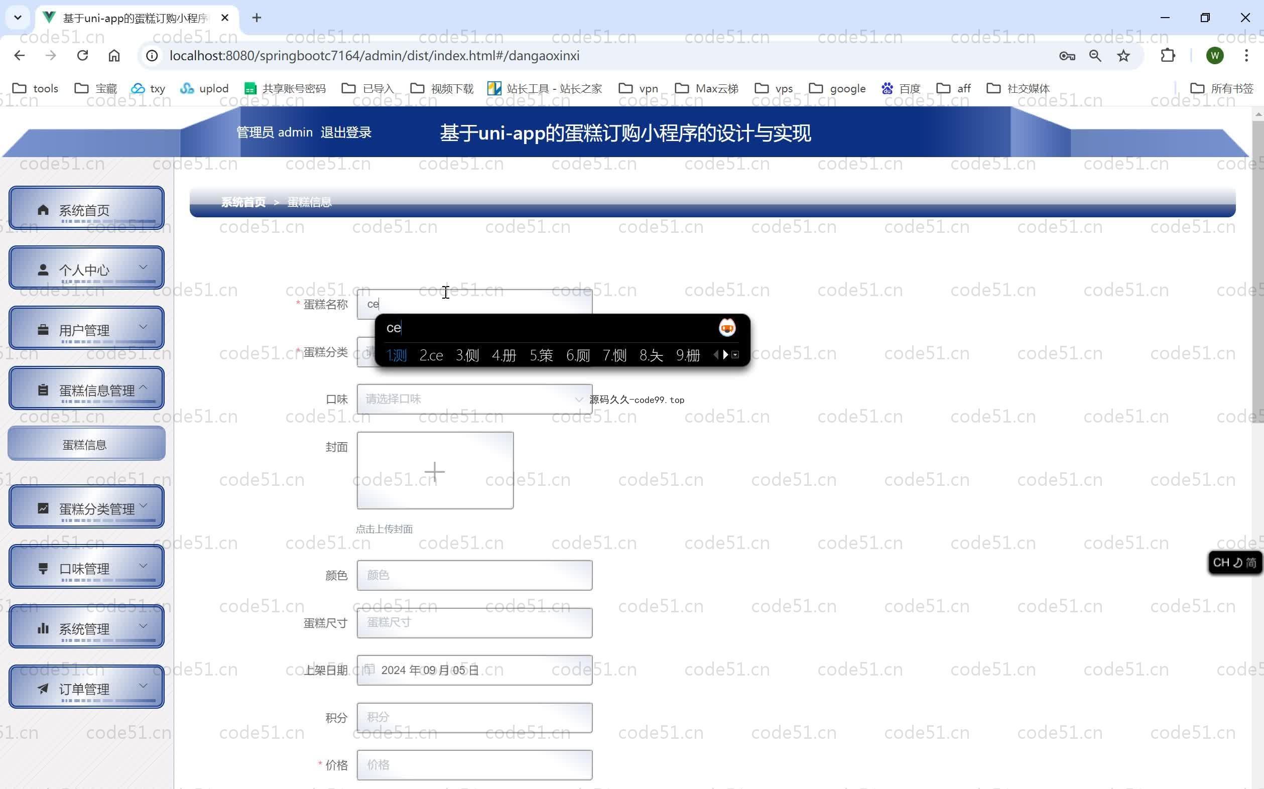Click the IME mascot logo icon
Image resolution: width=1264 pixels, height=789 pixels.
(727, 328)
